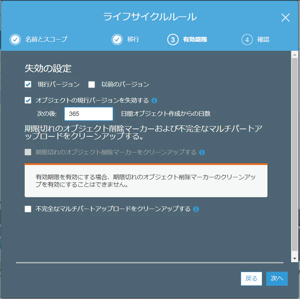
Task: Click the vertical scrollbar thumb
Action: [295, 154]
